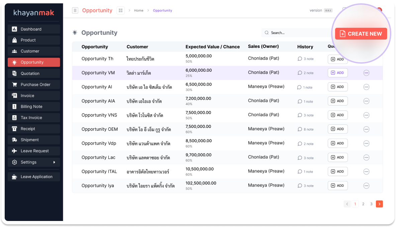396x227 pixels.
Task: Open three-dot menu for Opportunity VM row
Action: (366, 73)
